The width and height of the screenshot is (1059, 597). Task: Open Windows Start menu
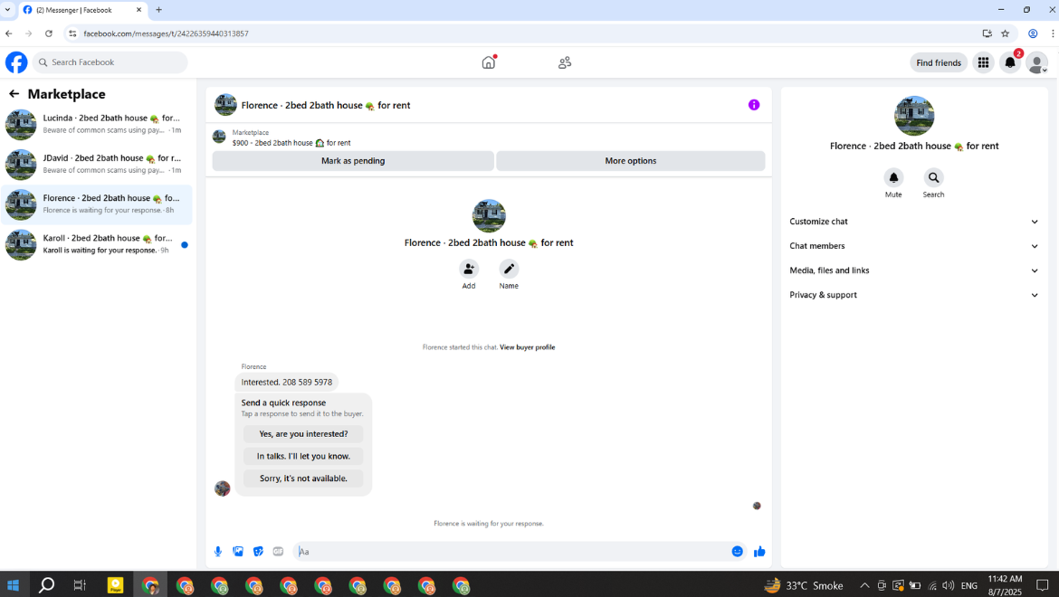pos(13,585)
